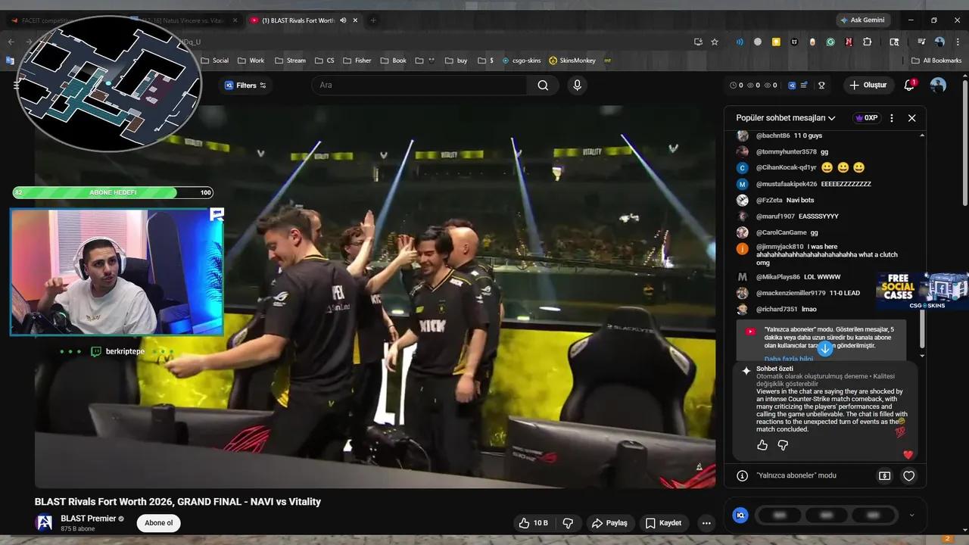Open the Work bookmarks folder

pos(251,61)
